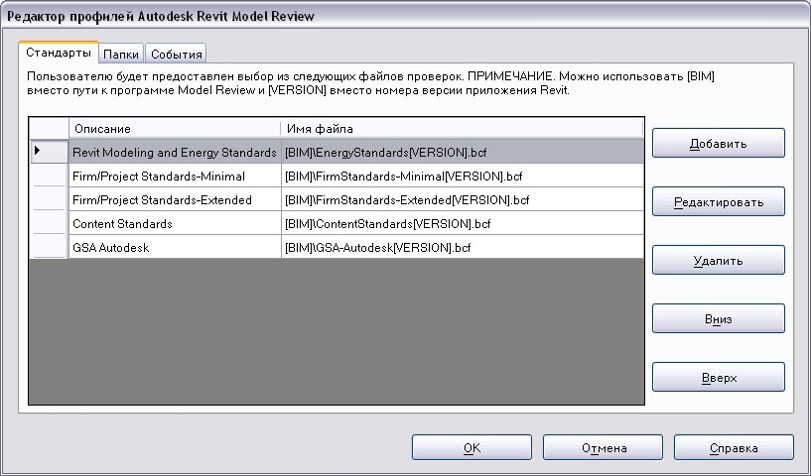Image resolution: width=811 pixels, height=476 pixels.
Task: Select the Firm/Project Standards-Minimal cell
Action: (x=175, y=176)
